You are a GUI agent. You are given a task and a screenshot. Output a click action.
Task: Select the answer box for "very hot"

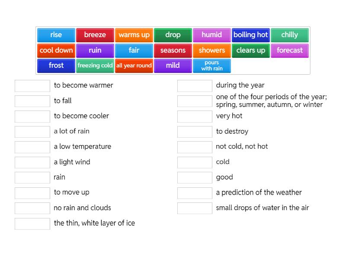(195, 116)
